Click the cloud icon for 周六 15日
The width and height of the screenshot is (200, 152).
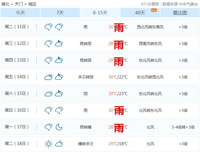pos(48,94)
